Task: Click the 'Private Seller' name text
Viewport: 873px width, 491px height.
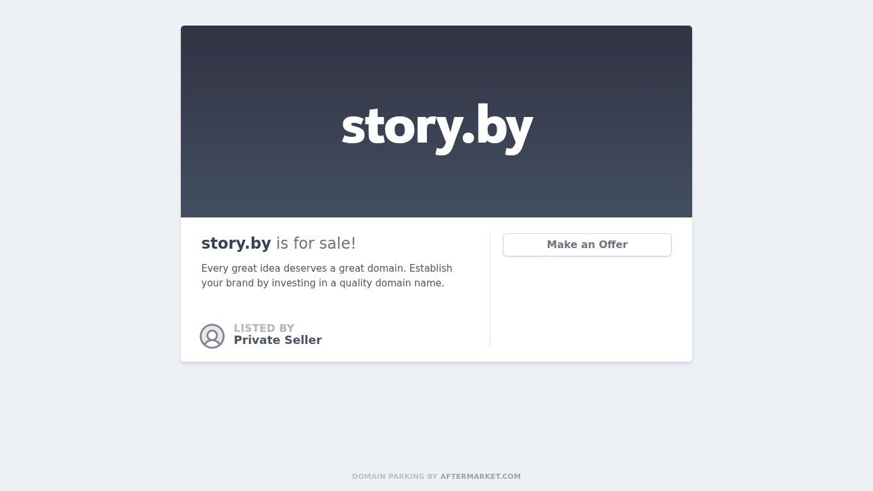Action: click(x=278, y=340)
